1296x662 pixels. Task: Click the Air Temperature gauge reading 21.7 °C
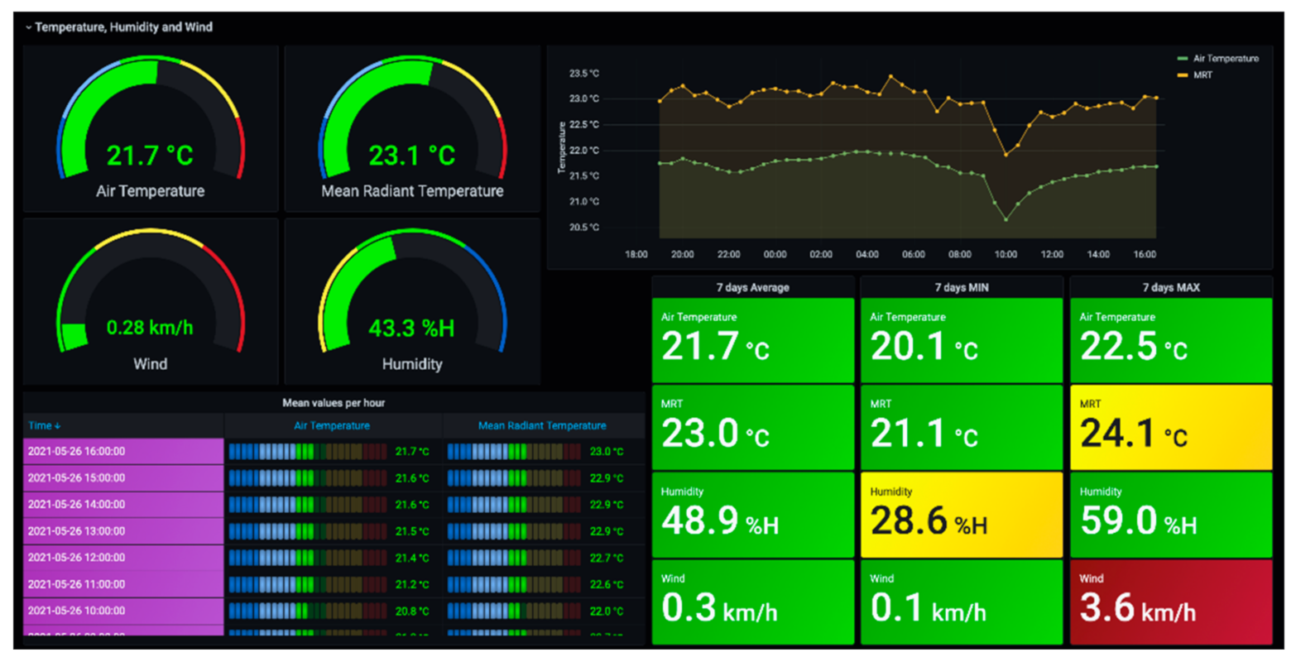coord(150,156)
